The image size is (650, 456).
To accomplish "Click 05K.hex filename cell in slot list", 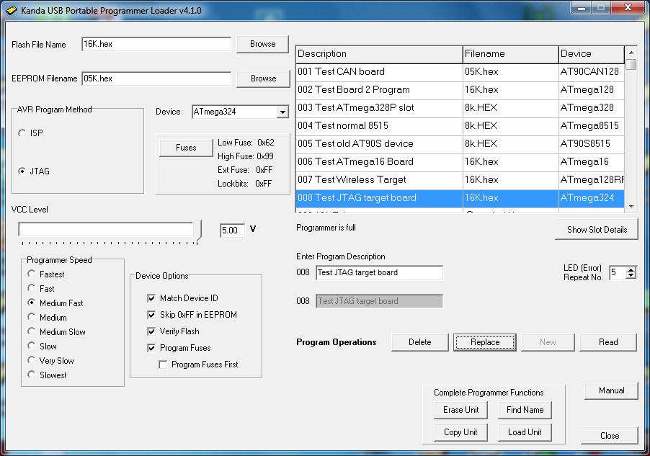I will pos(511,72).
